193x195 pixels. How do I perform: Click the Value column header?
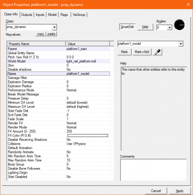pos(88,44)
